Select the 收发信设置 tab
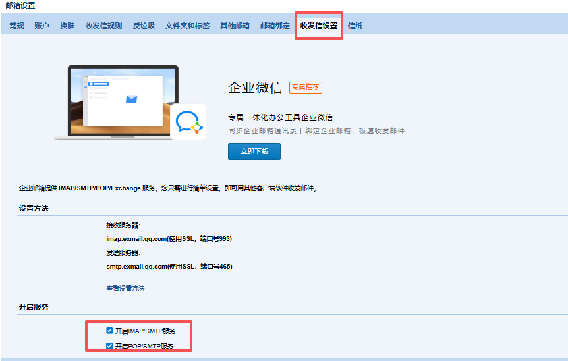568x361 pixels. click(x=318, y=26)
